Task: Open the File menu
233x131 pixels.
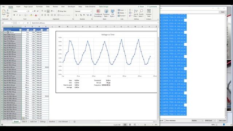Action: coord(3,7)
